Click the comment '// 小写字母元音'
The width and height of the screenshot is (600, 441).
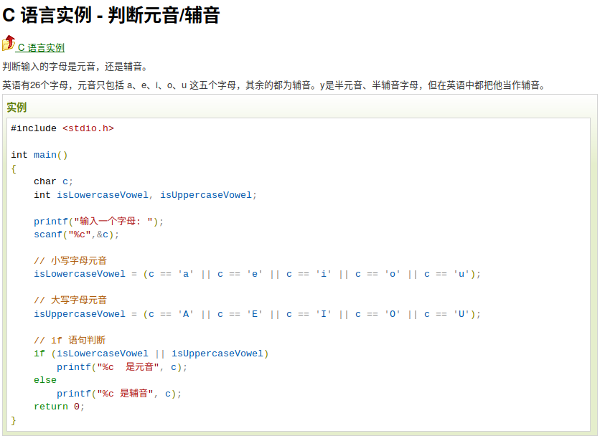coord(70,261)
